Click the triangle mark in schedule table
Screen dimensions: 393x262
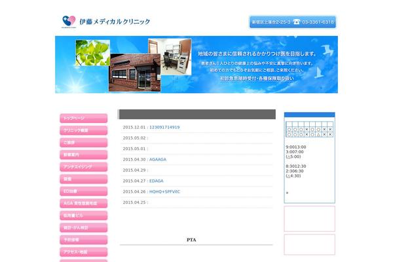318,135
